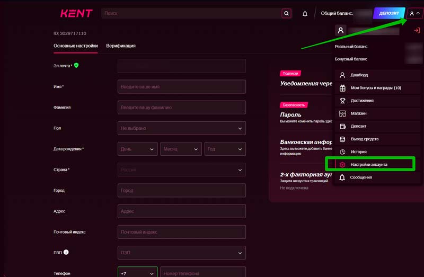Select Настройки аккаунта in menu

point(370,165)
